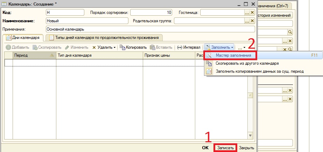This screenshot has height=152, width=323.
Task: Choose Заполнить копированием данных за сущ. период
Action: pos(264,72)
